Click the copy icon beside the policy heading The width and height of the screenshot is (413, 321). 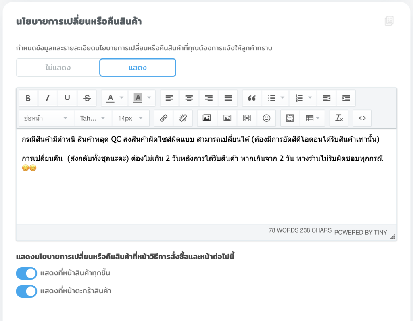(x=389, y=21)
